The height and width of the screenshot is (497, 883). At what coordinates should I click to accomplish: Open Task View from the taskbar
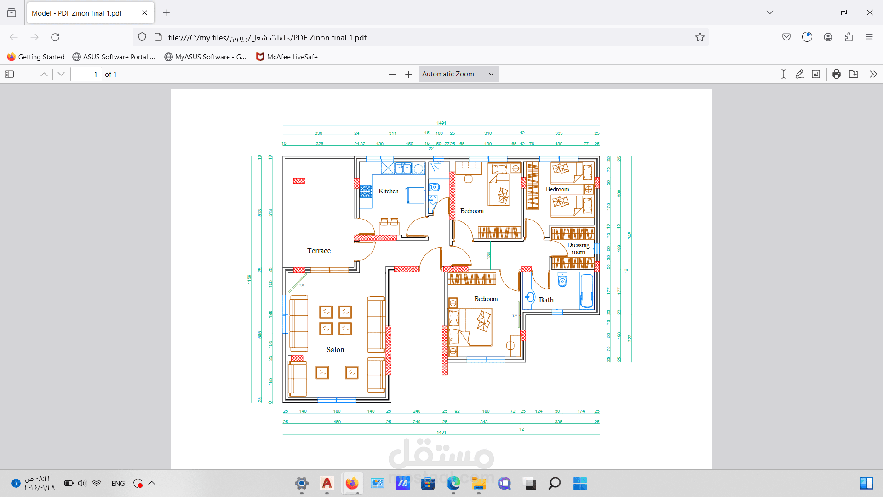tap(529, 483)
